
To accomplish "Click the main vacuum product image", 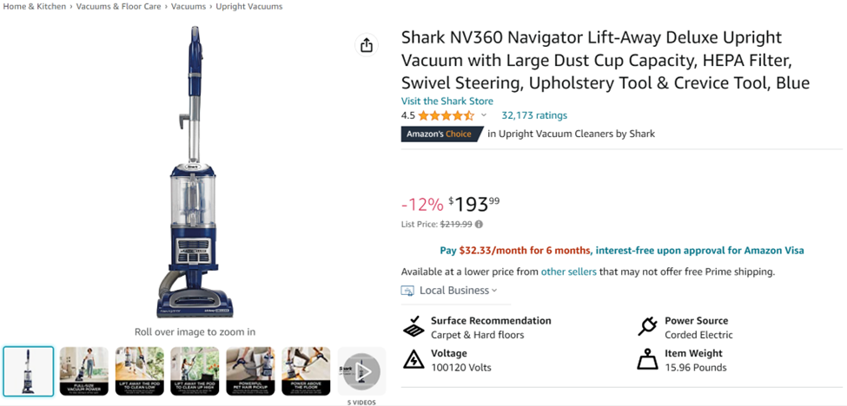I will point(194,174).
